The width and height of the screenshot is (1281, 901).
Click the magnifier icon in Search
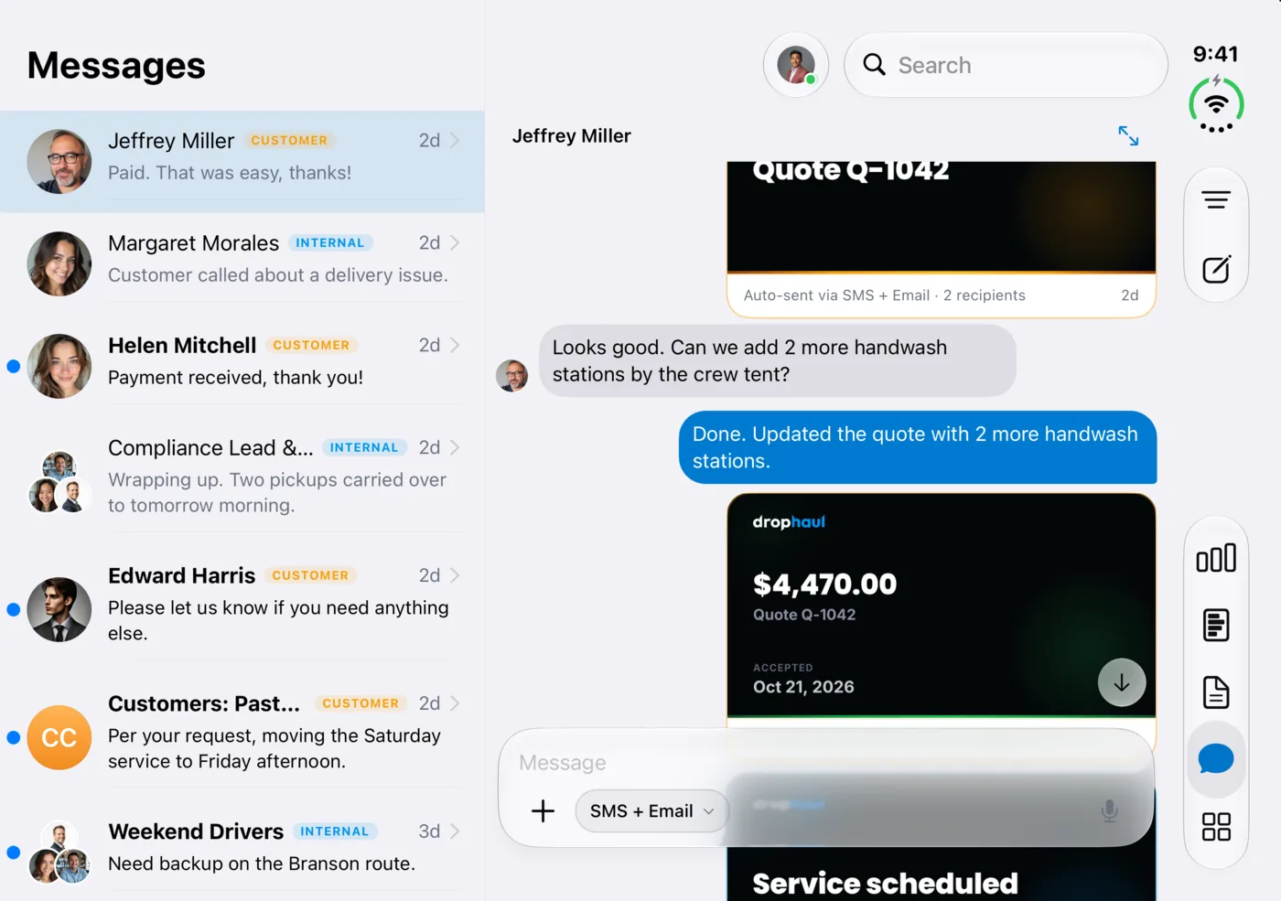875,65
